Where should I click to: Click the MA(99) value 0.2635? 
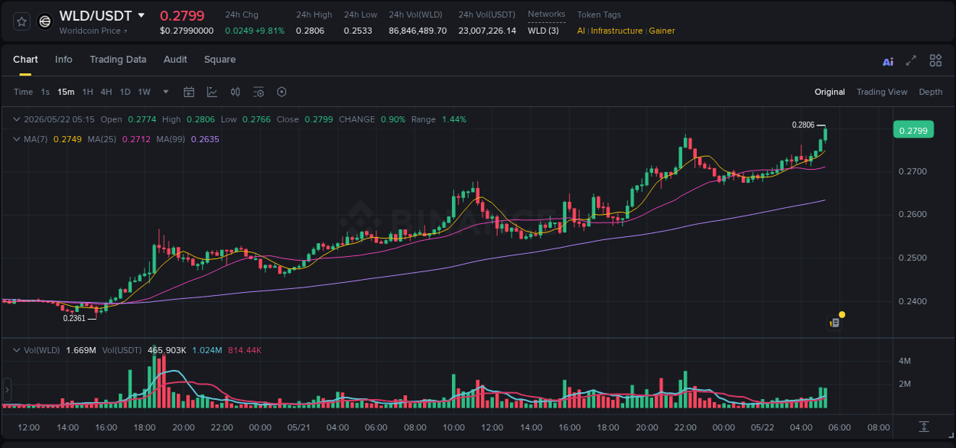coord(205,139)
